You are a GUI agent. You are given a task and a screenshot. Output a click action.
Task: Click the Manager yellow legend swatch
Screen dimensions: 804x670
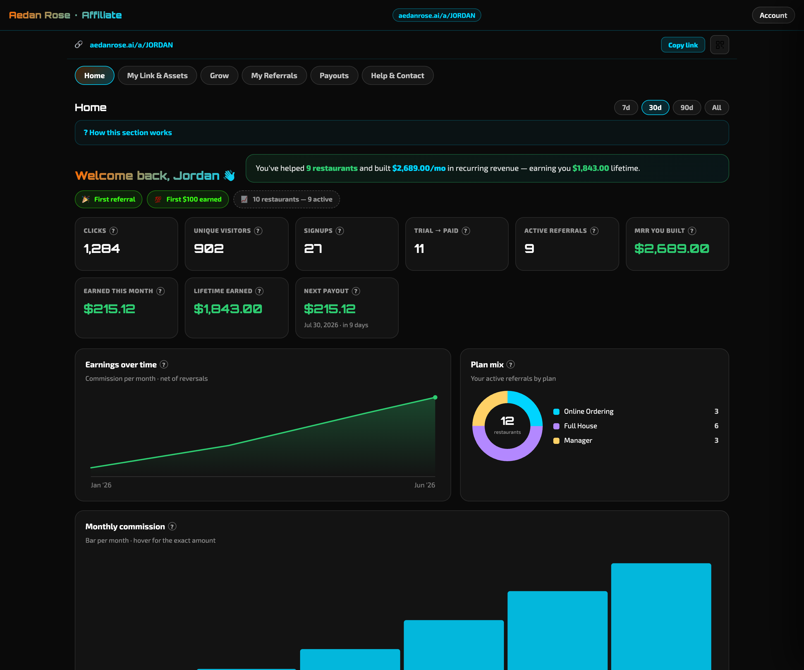pyautogui.click(x=556, y=441)
